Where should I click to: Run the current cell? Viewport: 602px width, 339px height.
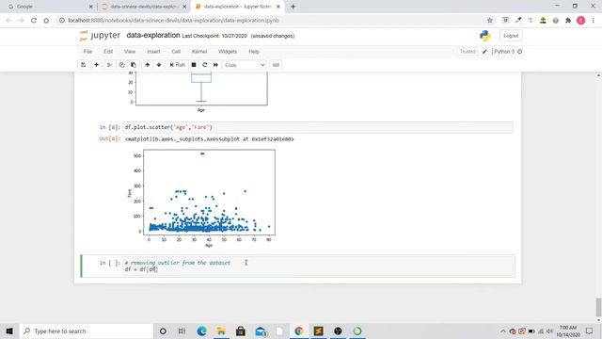click(x=178, y=65)
